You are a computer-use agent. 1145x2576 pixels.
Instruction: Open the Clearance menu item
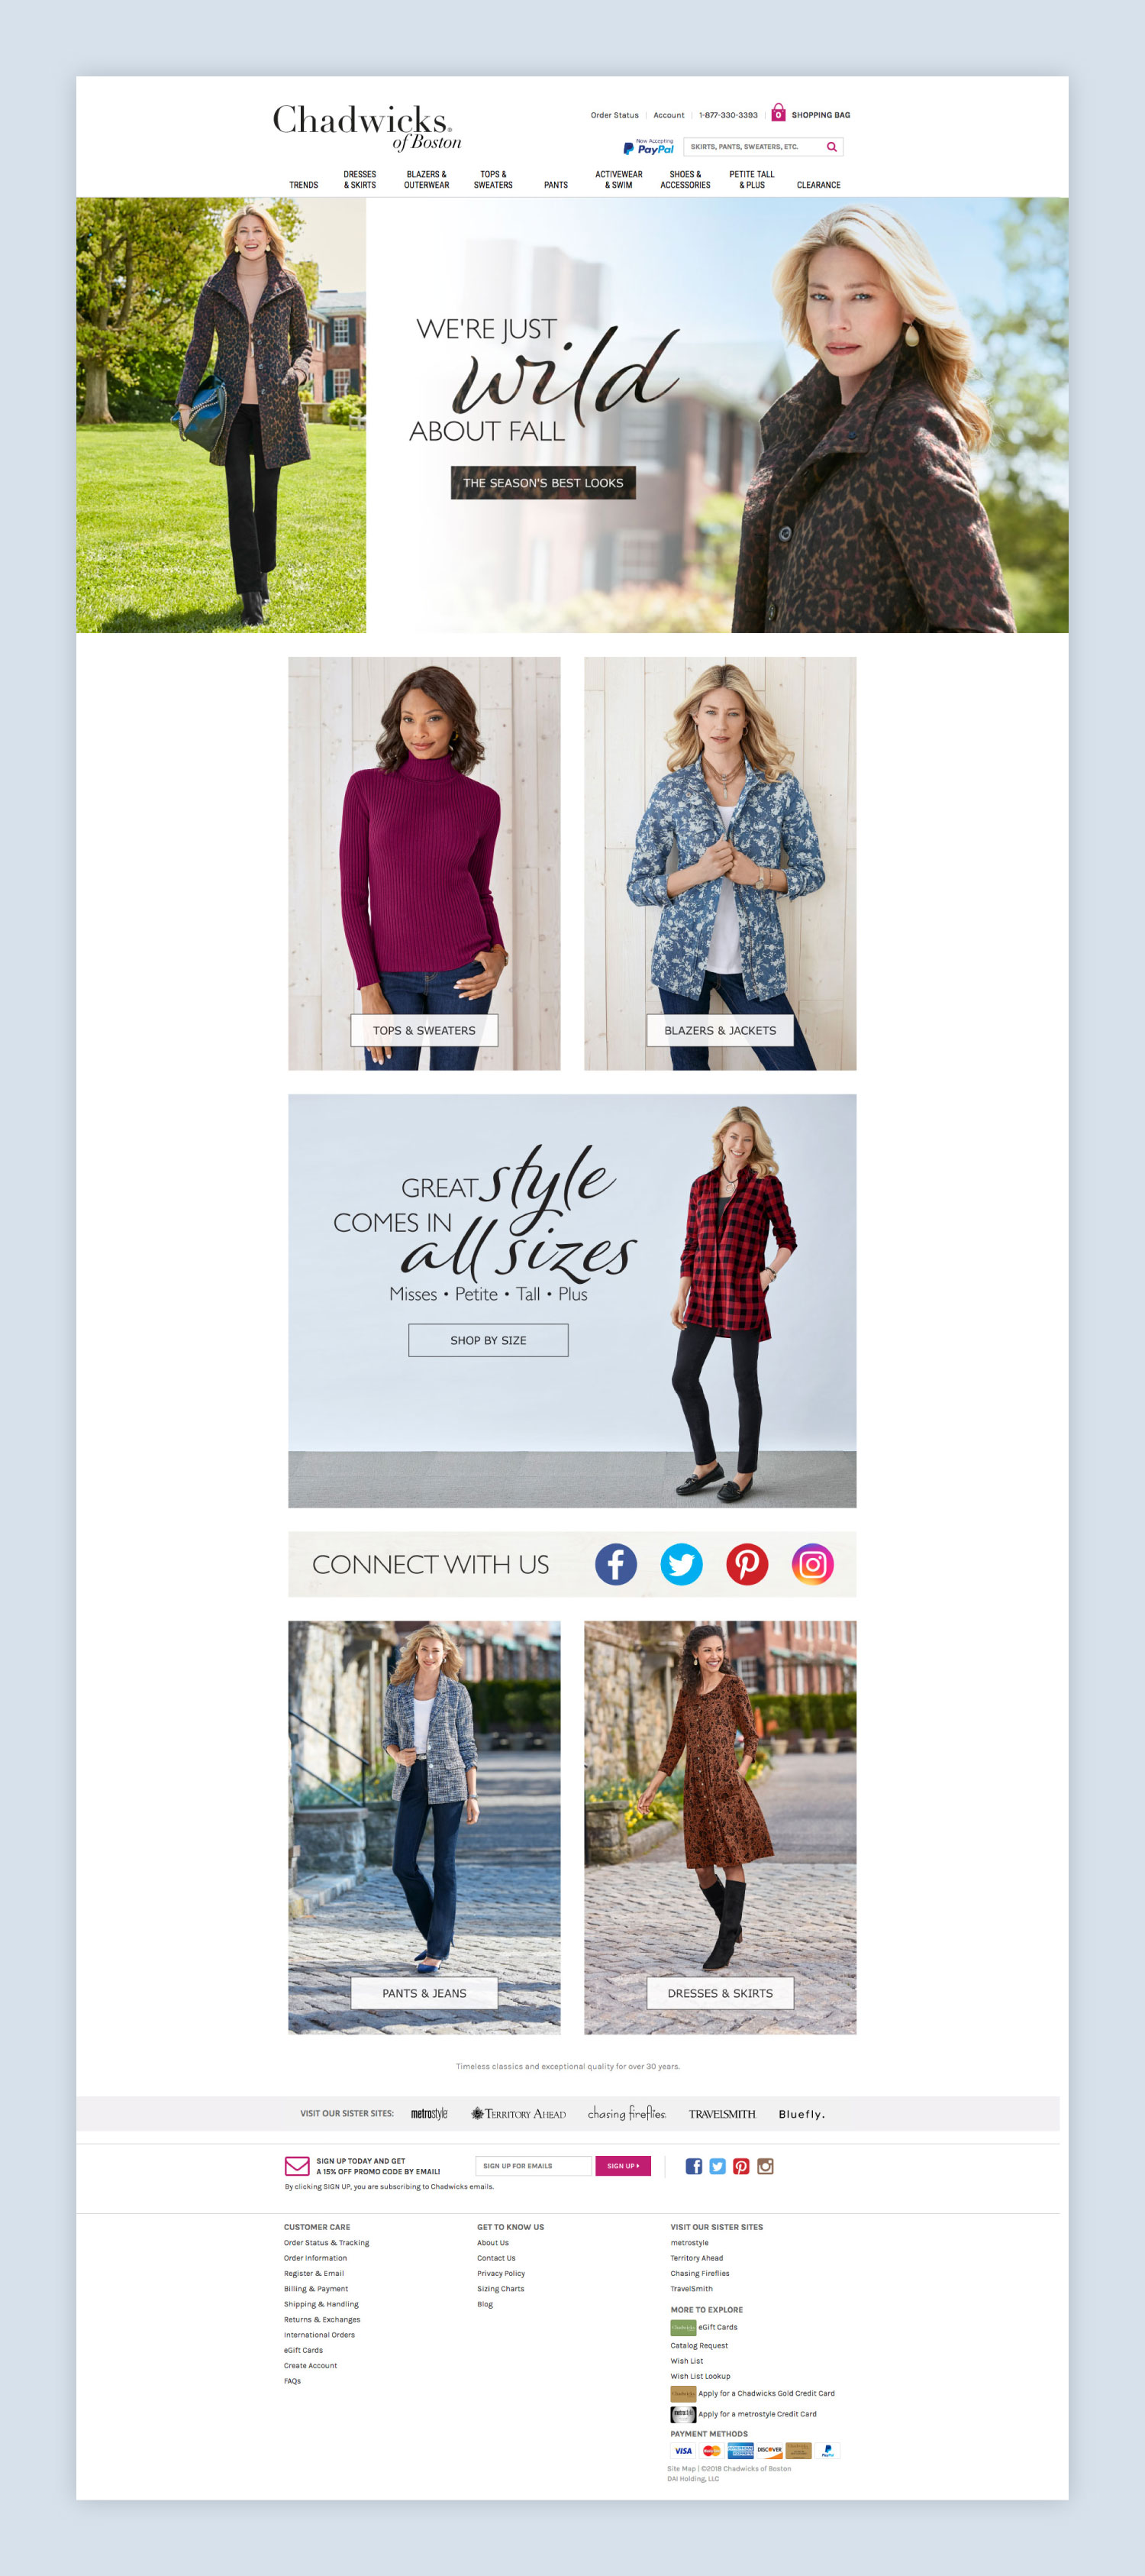coord(818,185)
